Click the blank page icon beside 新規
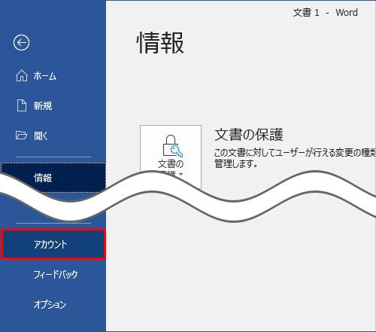This screenshot has height=332, width=376. click(22, 105)
